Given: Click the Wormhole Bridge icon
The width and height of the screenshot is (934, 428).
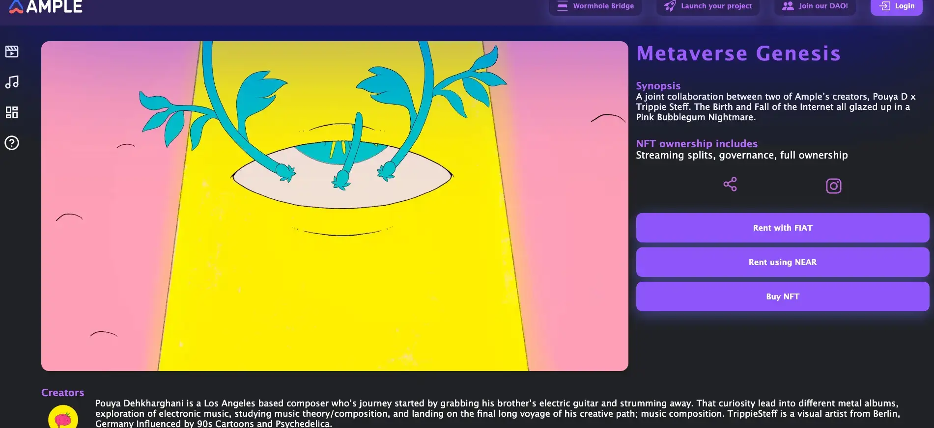Looking at the screenshot, I should 563,6.
